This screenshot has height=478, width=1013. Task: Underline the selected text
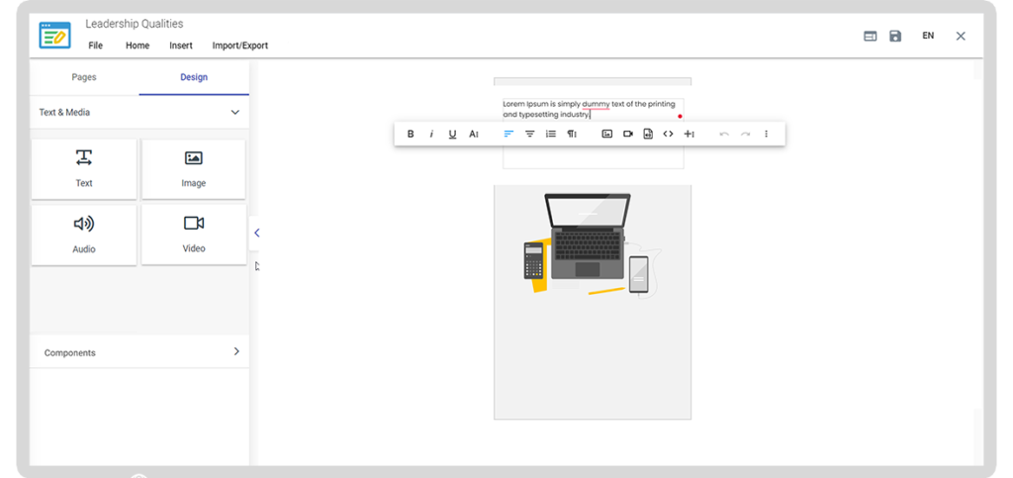click(x=452, y=135)
